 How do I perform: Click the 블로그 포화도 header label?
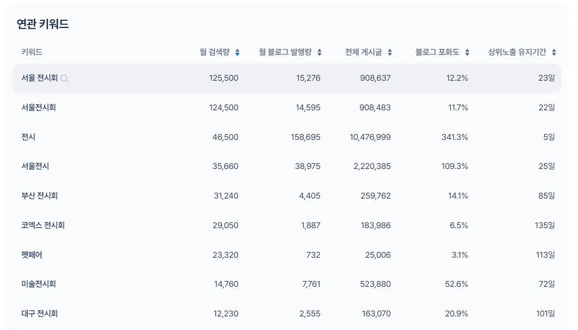[437, 52]
